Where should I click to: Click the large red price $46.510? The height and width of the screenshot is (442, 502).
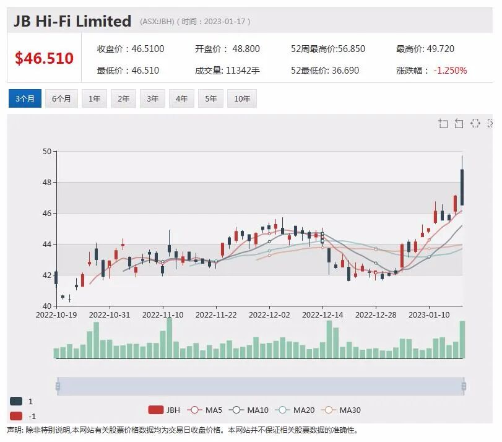click(44, 58)
